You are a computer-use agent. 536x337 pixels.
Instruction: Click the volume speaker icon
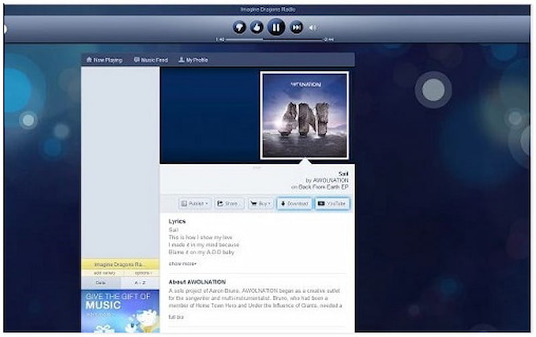[x=312, y=27]
